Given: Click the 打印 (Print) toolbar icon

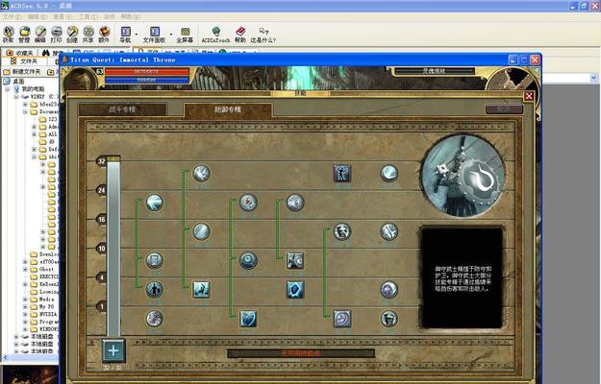Looking at the screenshot, I should 57,34.
